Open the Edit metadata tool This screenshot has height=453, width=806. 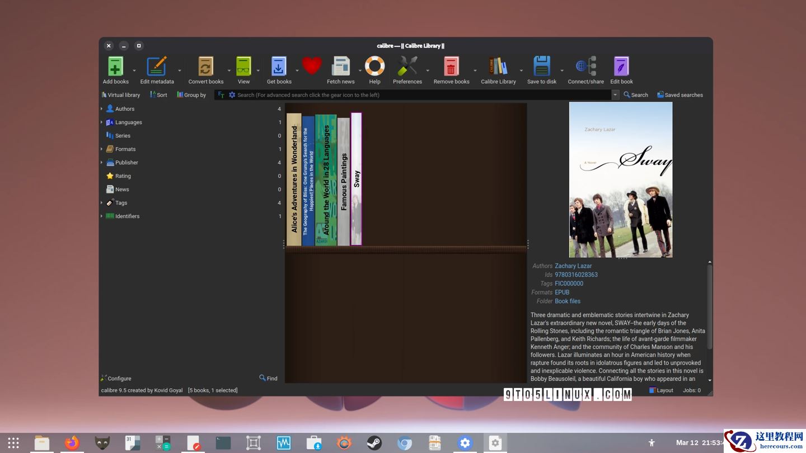coord(157,67)
